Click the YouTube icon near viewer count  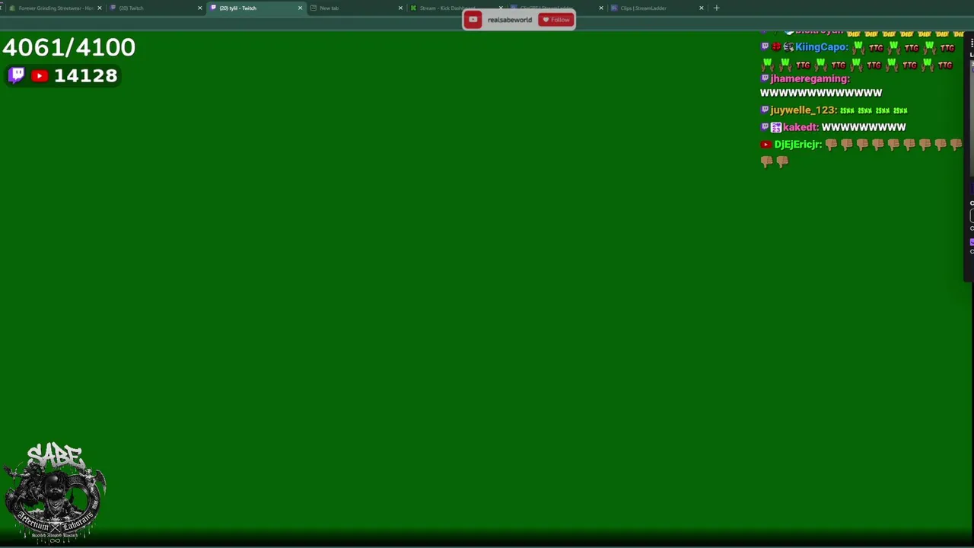[40, 75]
